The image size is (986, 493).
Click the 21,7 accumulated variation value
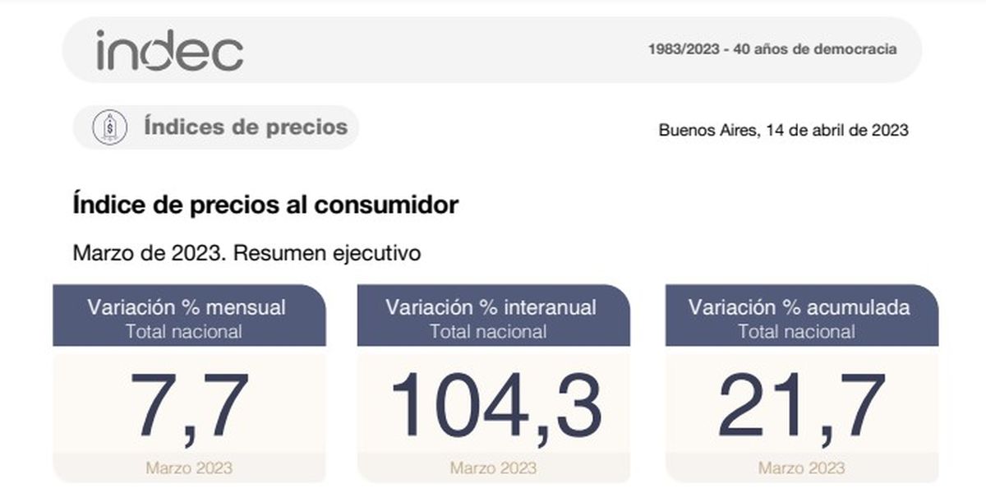point(801,406)
